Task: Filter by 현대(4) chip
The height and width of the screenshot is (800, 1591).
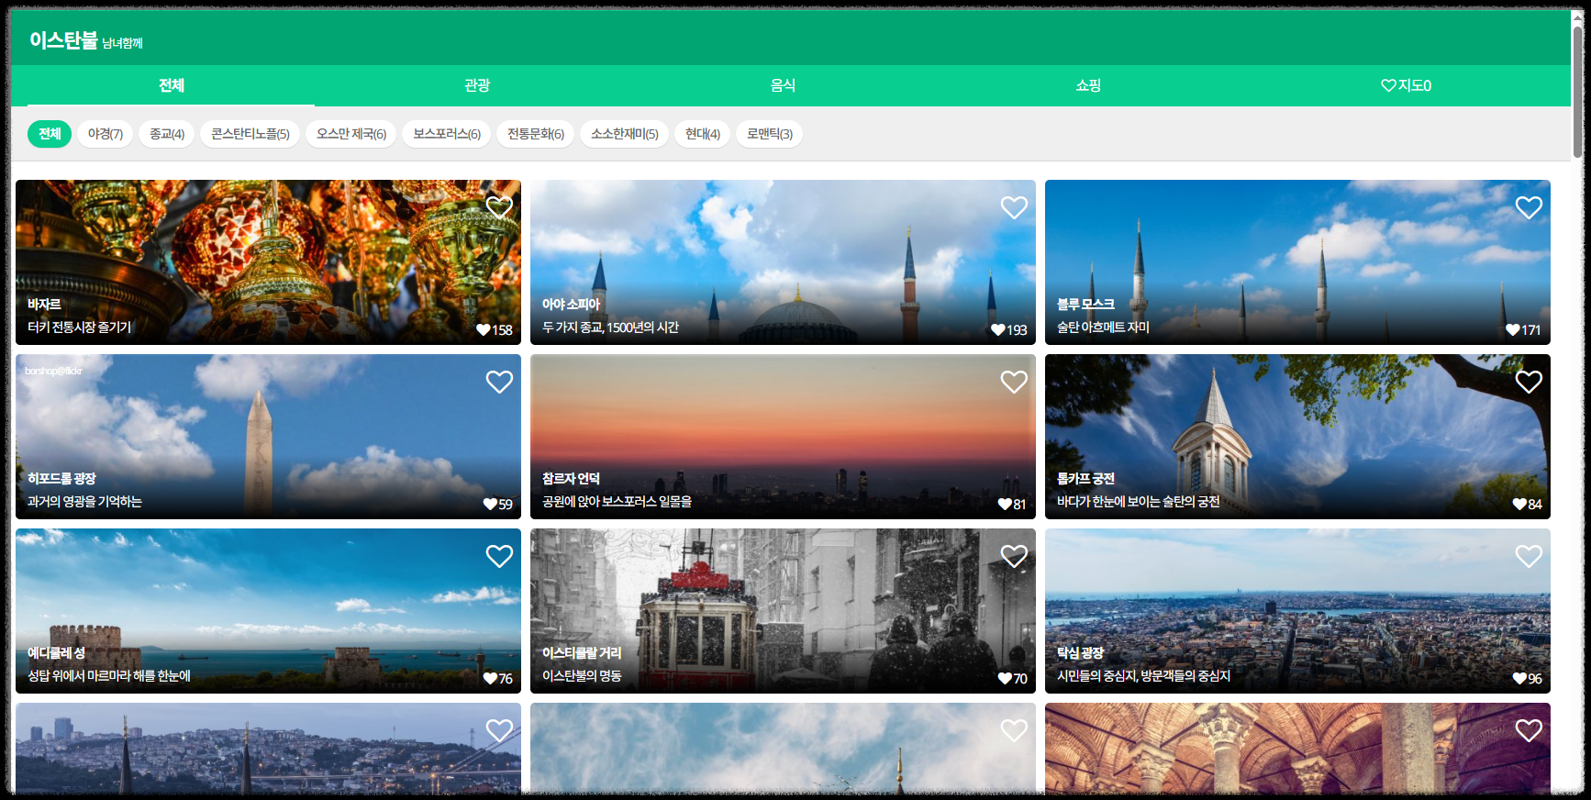Action: click(703, 134)
